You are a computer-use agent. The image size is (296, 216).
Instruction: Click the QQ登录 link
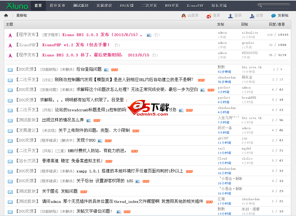click(193, 16)
